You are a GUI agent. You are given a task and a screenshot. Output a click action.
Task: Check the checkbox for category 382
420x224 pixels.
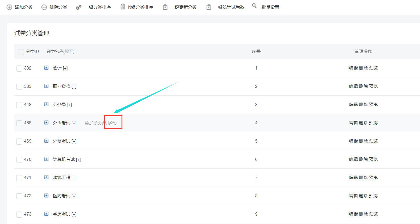pos(19,68)
